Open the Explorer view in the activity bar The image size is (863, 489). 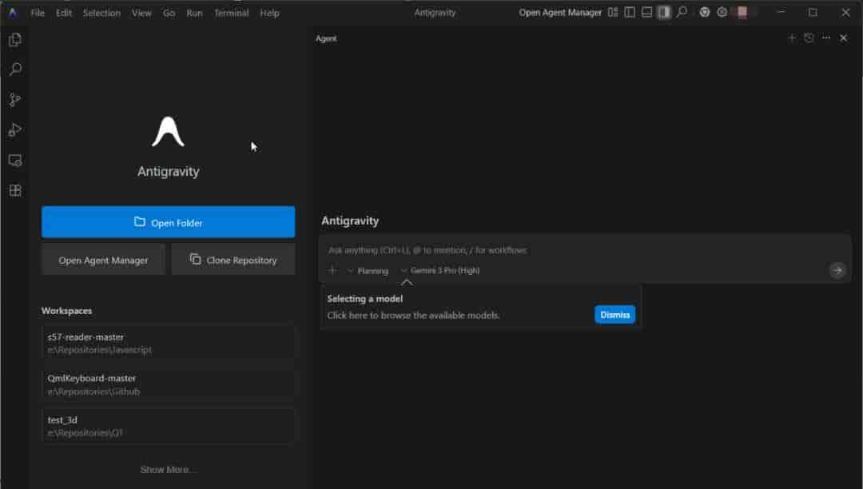point(15,40)
